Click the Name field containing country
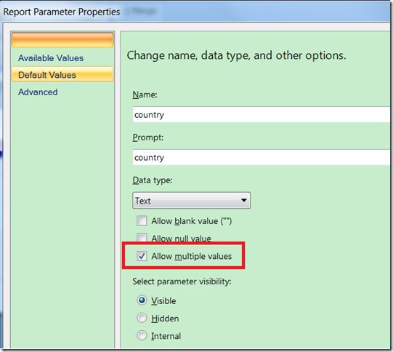This screenshot has height=352, width=393. click(x=262, y=114)
